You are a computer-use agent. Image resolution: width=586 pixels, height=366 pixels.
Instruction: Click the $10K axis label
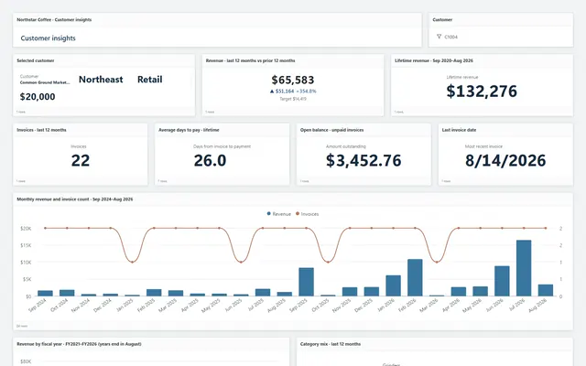26,263
